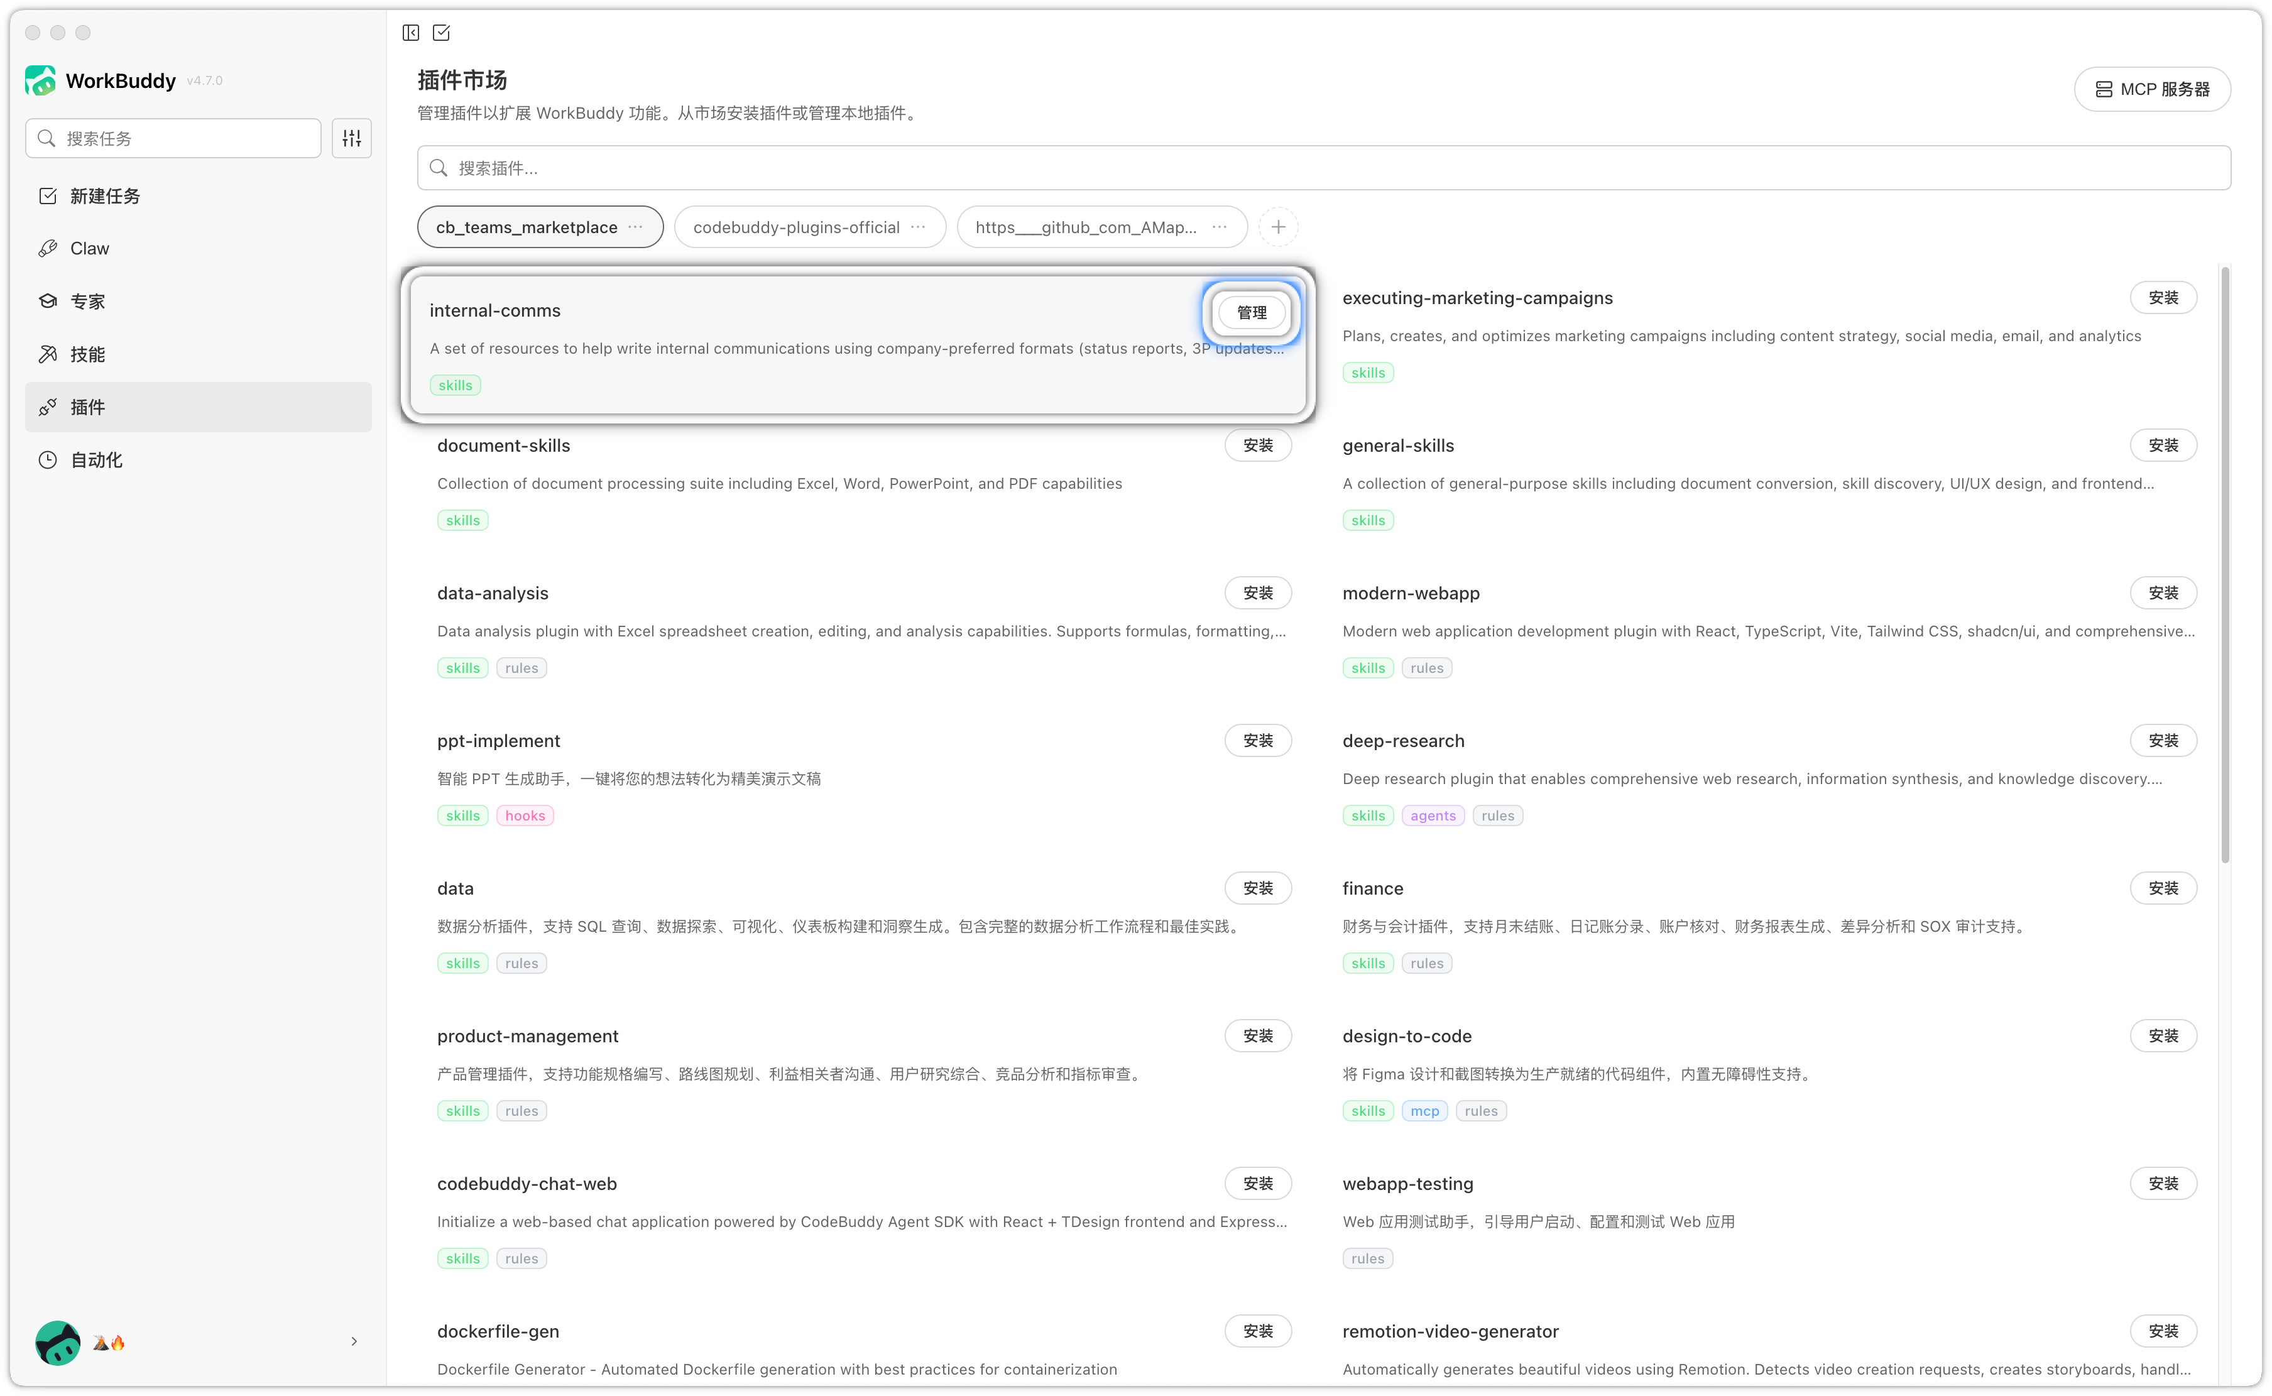Open 自动化 automation section
The width and height of the screenshot is (2272, 1396).
pyautogui.click(x=96, y=460)
